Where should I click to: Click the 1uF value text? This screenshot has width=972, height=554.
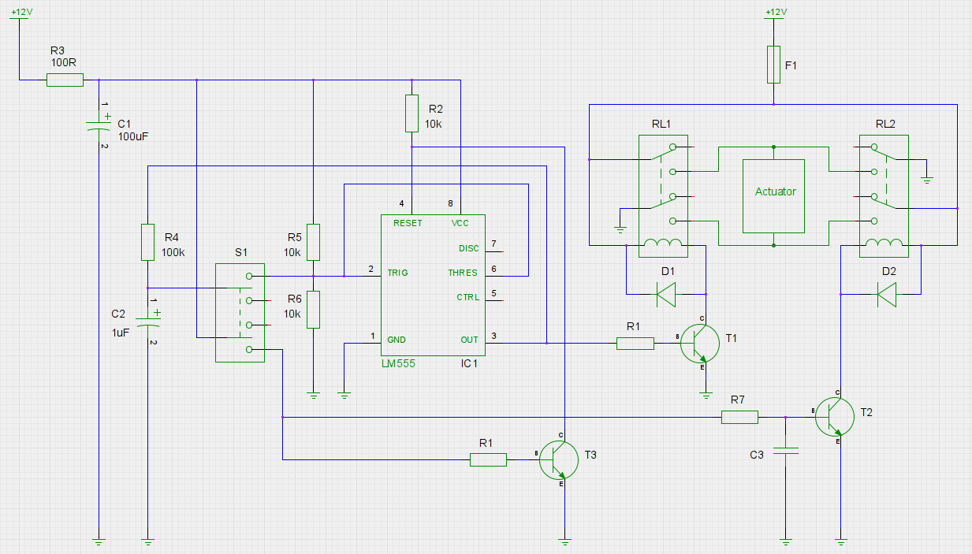(x=120, y=333)
